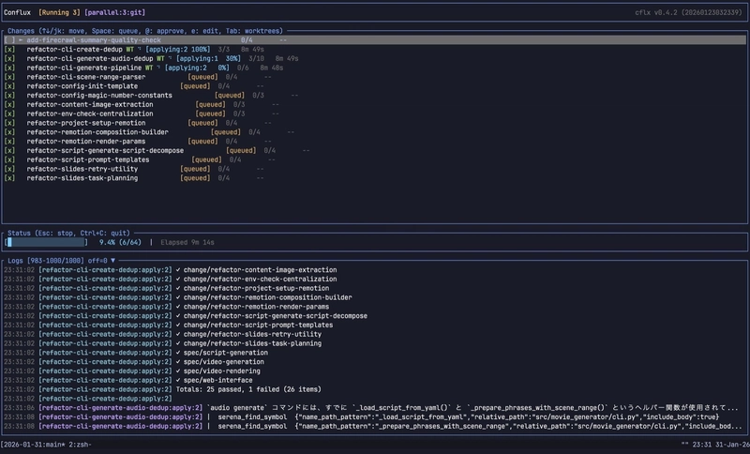This screenshot has height=454, width=750.
Task: Click the [Running 3] status indicator
Action: 59,12
